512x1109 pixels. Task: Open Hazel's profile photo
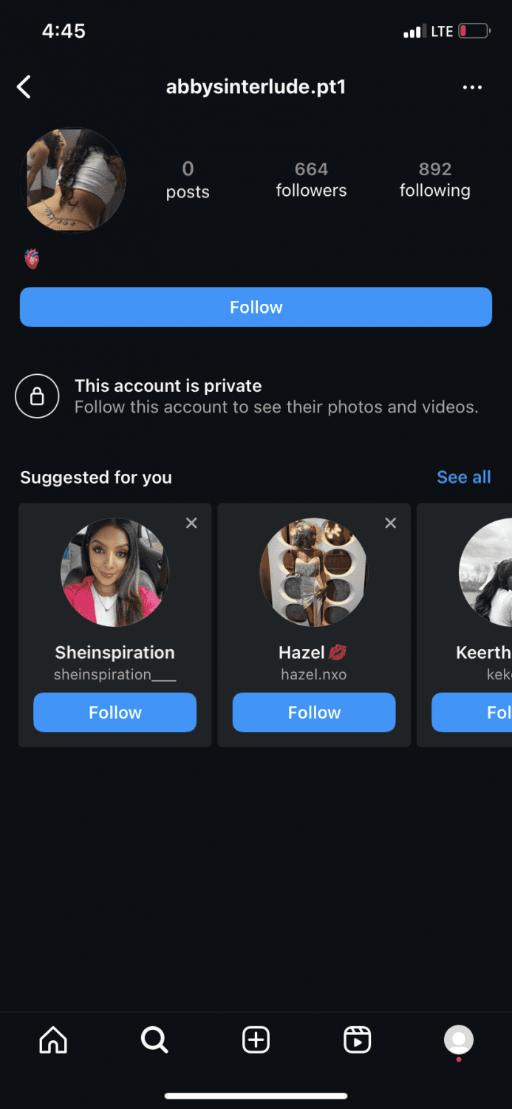(x=314, y=572)
